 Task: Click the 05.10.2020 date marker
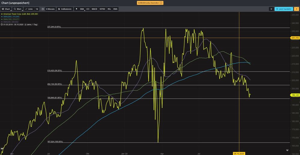pyautogui.click(x=239, y=153)
